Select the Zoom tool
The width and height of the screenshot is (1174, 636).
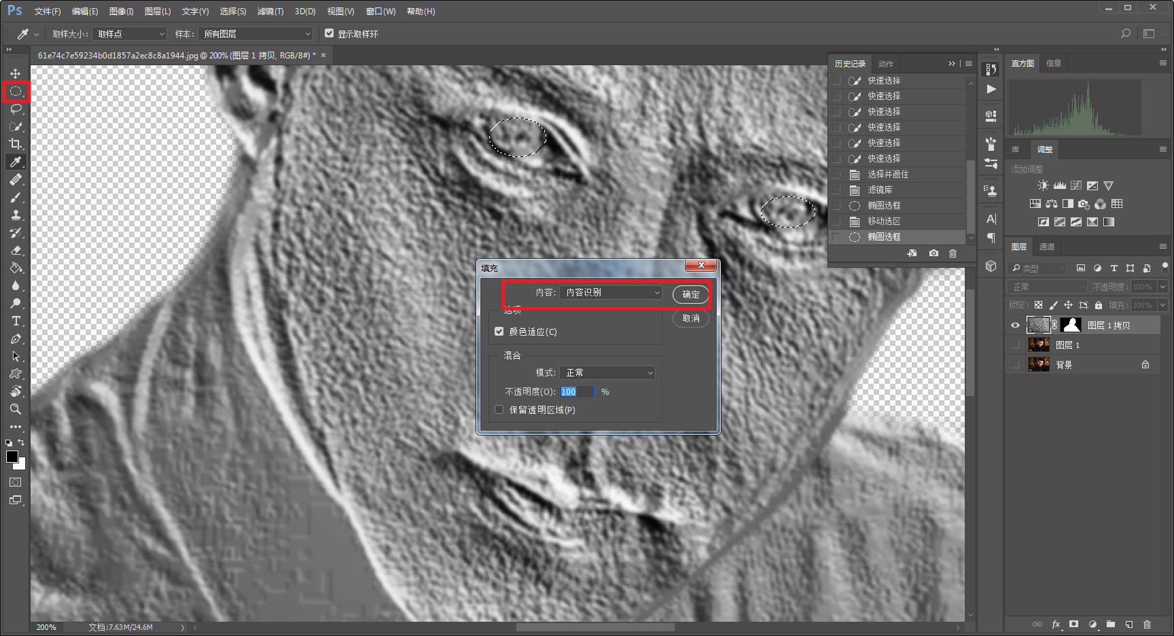[x=16, y=409]
